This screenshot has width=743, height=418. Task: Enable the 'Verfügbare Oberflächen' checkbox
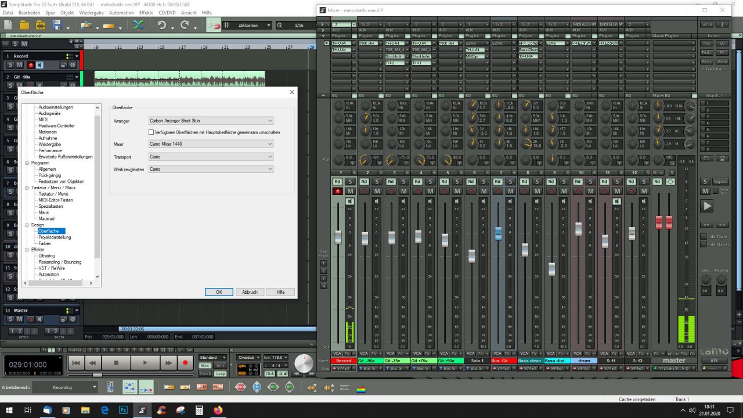point(152,132)
